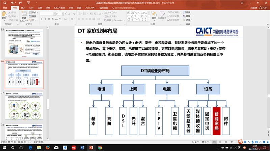Toggle align text left

(79, 19)
